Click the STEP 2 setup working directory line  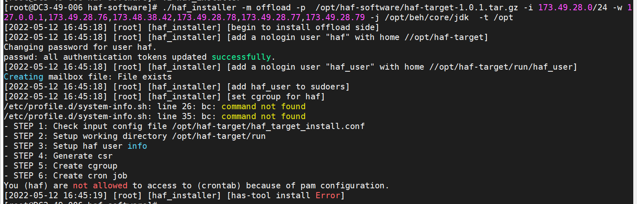[x=135, y=136]
